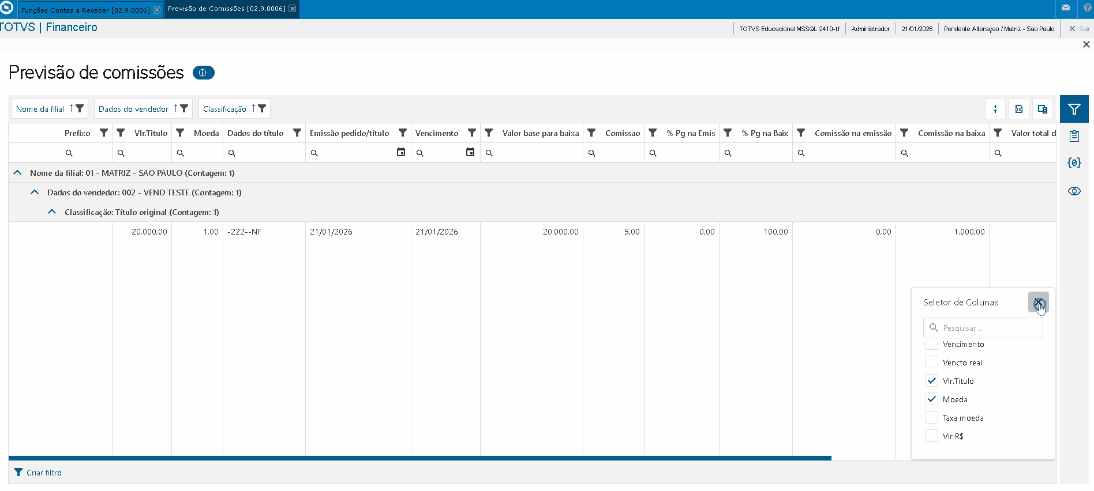Click the collapse all groups toolbar icon
Image resolution: width=1094 pixels, height=491 pixels.
tap(995, 109)
